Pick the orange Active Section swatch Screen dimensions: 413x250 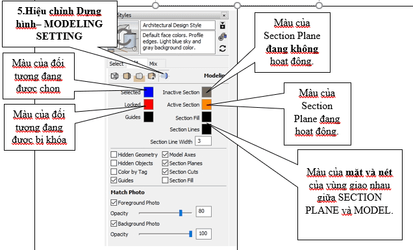(x=206, y=105)
